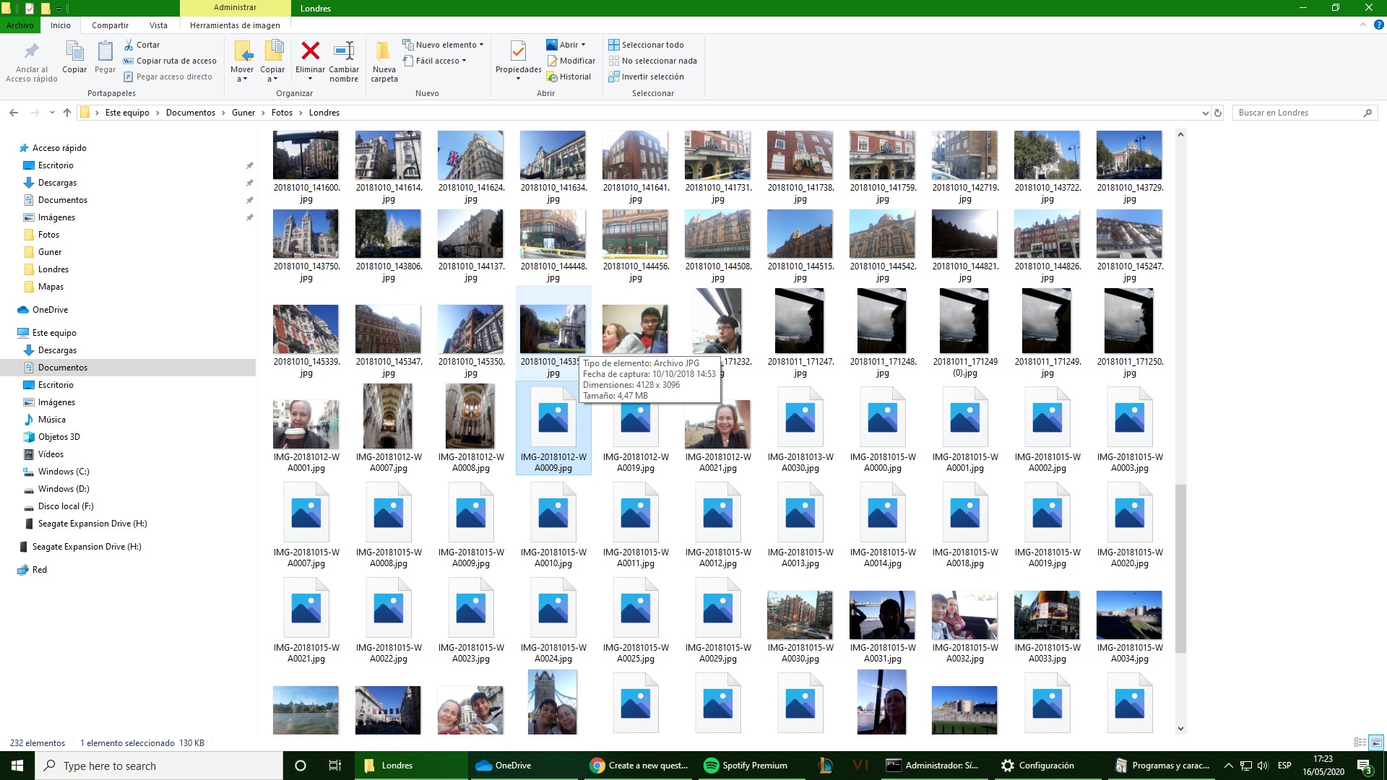Select thumbnail 20181010_141600.jpg
Image resolution: width=1387 pixels, height=780 pixels.
tap(306, 168)
